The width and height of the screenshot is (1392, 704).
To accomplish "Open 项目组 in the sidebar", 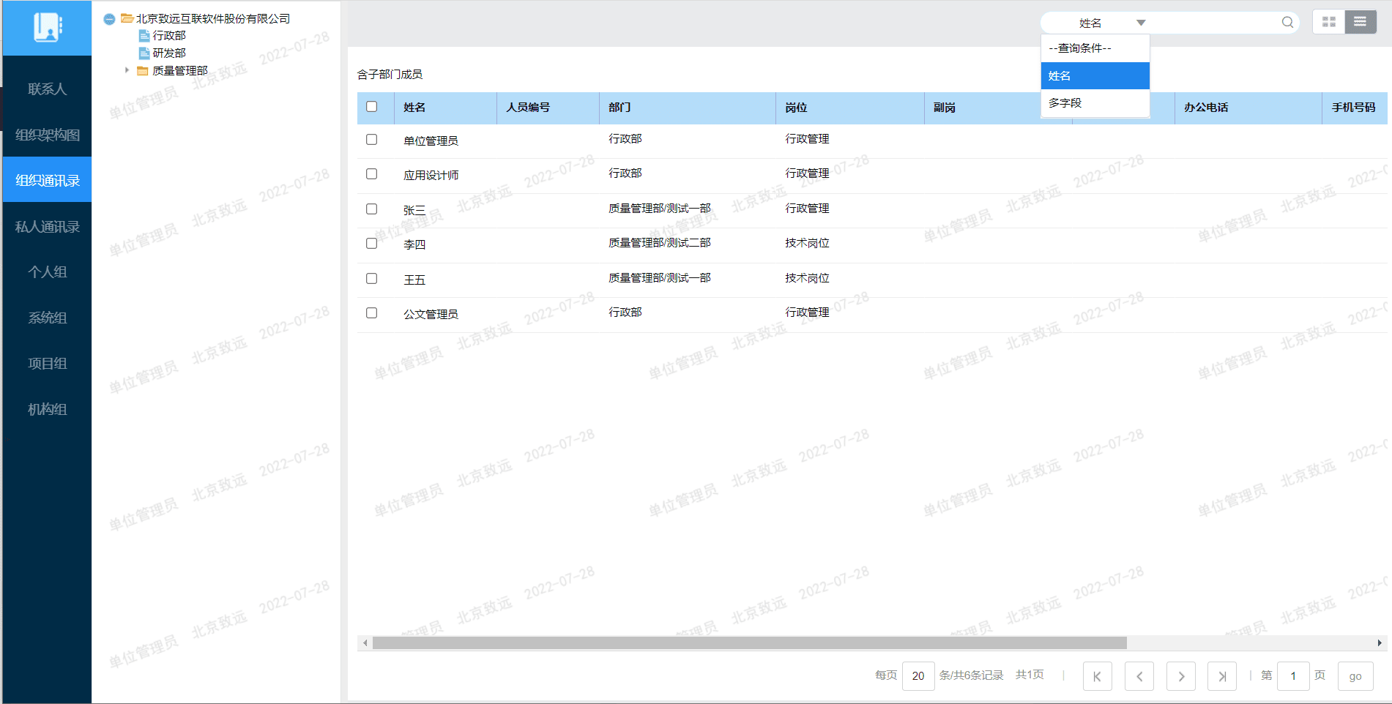I will tap(47, 363).
